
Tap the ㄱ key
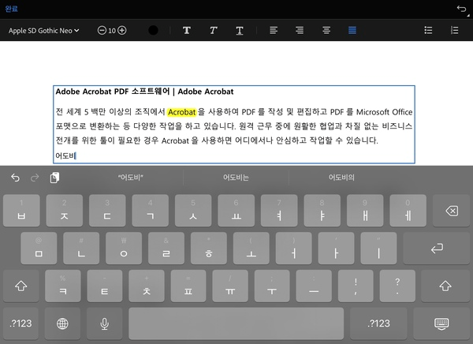[151, 211]
